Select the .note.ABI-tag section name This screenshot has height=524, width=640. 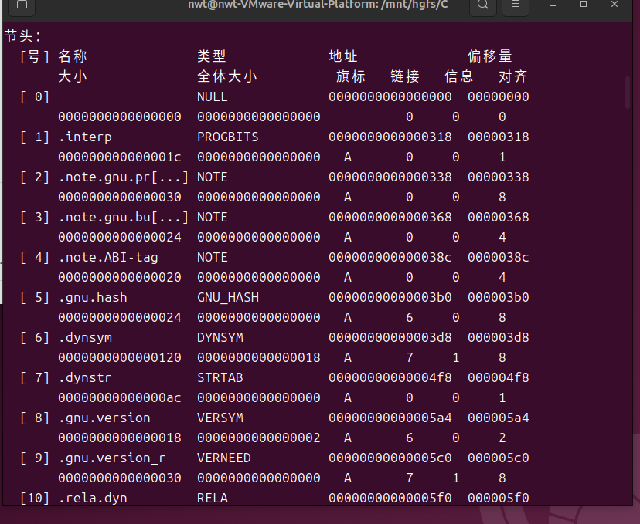coord(108,258)
